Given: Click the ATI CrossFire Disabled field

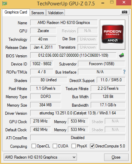Looking at the screenshot, I should [x=78, y=138].
